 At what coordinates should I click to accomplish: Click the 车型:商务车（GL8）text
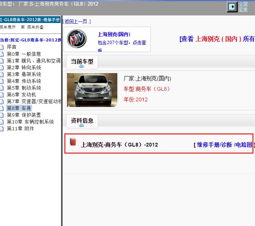pyautogui.click(x=147, y=89)
